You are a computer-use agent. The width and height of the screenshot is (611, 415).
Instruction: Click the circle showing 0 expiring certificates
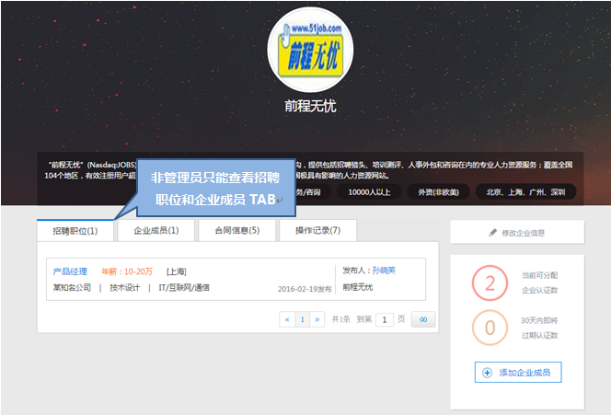490,328
